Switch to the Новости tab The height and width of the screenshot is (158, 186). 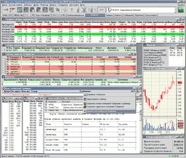[x=118, y=15]
